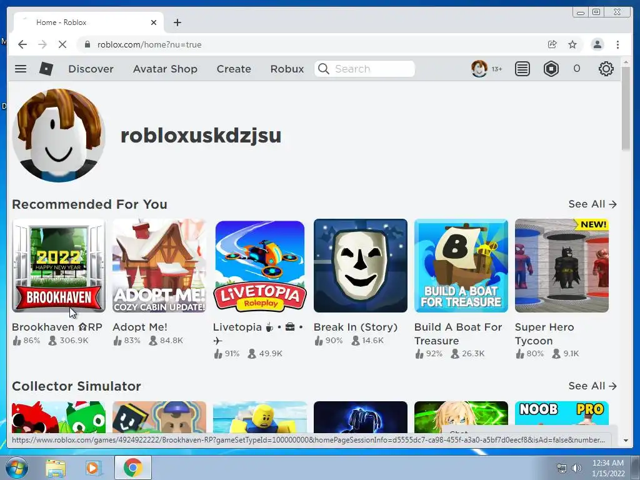
Task: Click Chrome icon in taskbar
Action: [x=132, y=467]
